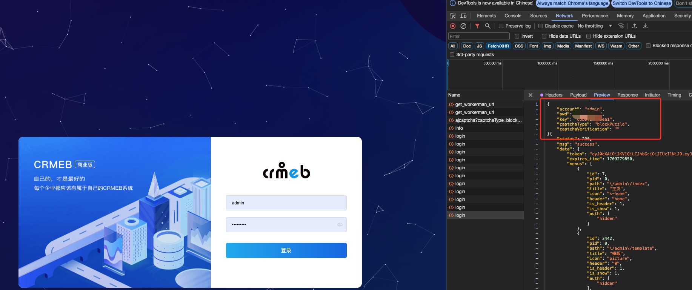This screenshot has height=290, width=692.
Task: Click the admin username field
Action: click(286, 203)
